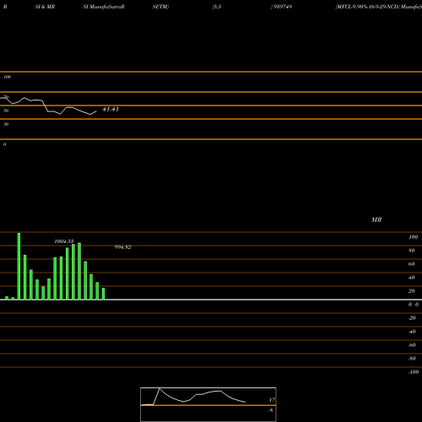Click the RSI value label 41.41
Image resolution: width=422 pixels, height=422 pixels.
click(x=111, y=109)
